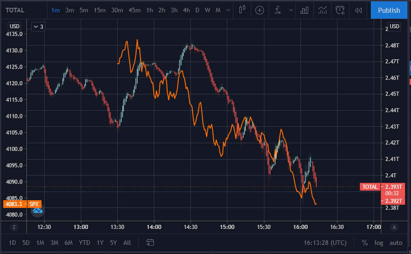Set date range to 1D
411x254 pixels.
pyautogui.click(x=12, y=243)
